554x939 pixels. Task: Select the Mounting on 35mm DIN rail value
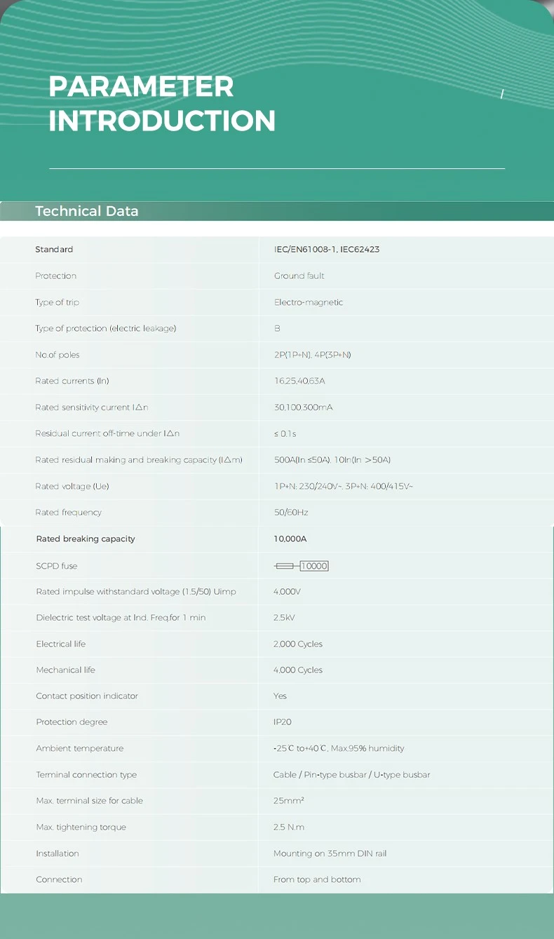pyautogui.click(x=330, y=853)
